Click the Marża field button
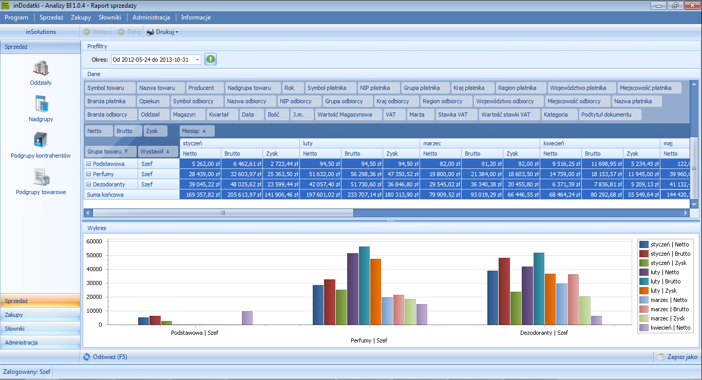Screen dimensions: 702x380 (x=420, y=115)
